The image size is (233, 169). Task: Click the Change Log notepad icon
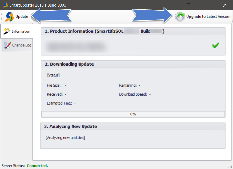7,45
